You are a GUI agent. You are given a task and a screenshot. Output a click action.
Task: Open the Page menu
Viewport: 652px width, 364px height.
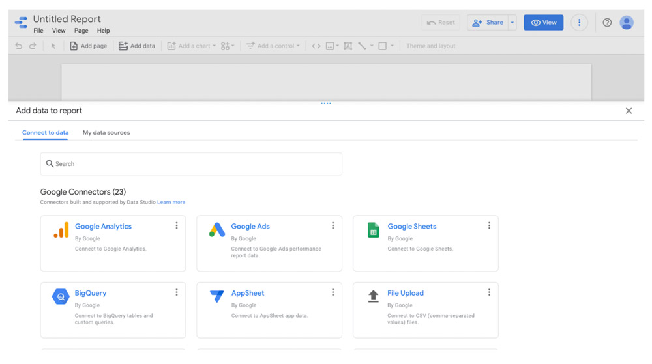point(81,31)
